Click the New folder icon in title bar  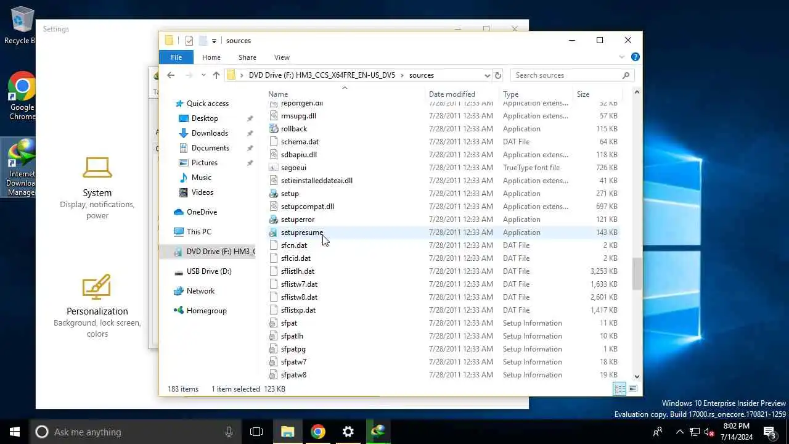[x=203, y=41]
